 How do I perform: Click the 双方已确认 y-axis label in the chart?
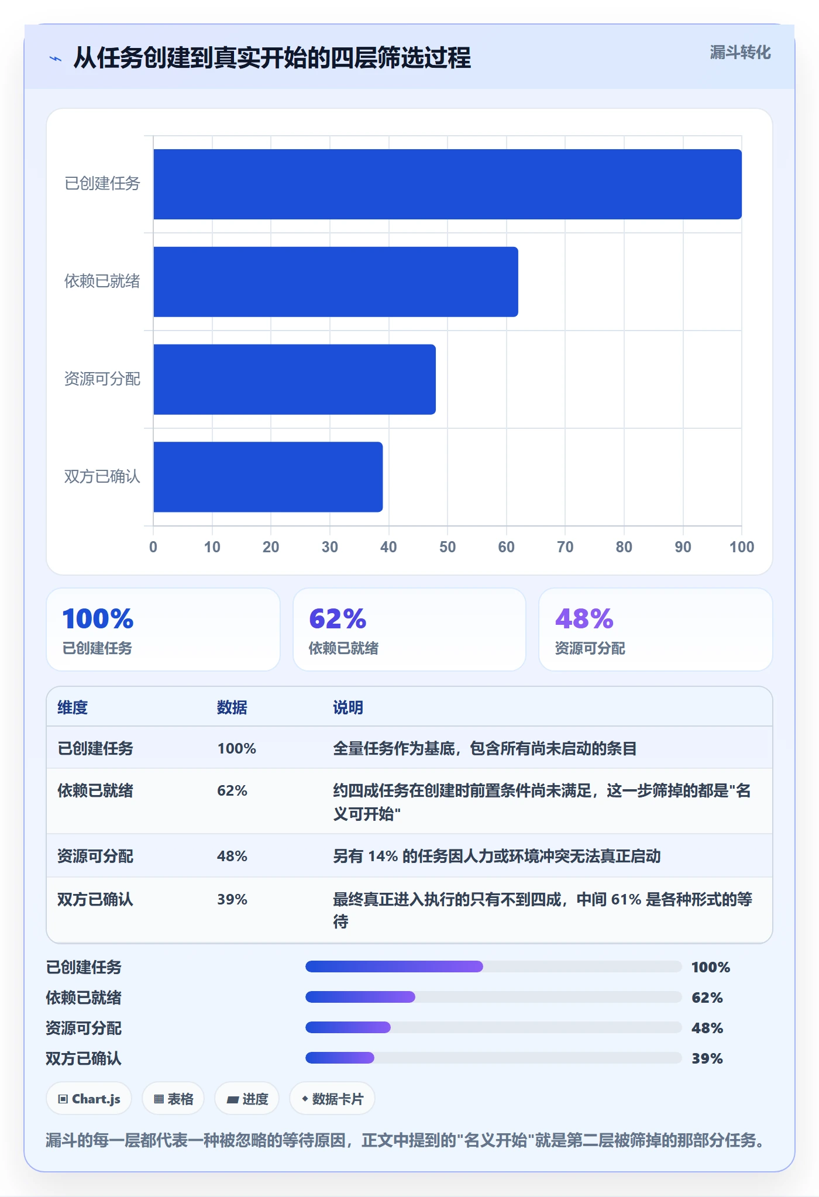coord(102,477)
